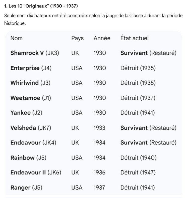
Task: Select the Endeavour II (JK6) entry
Action: pyautogui.click(x=36, y=173)
